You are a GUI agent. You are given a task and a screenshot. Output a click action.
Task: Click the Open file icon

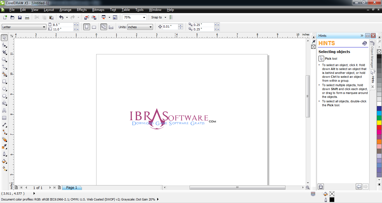pyautogui.click(x=12, y=17)
